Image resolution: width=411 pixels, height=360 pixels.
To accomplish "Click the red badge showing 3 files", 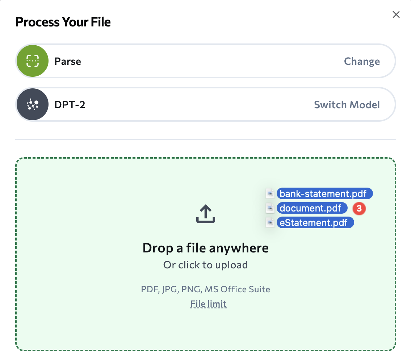I will click(359, 209).
